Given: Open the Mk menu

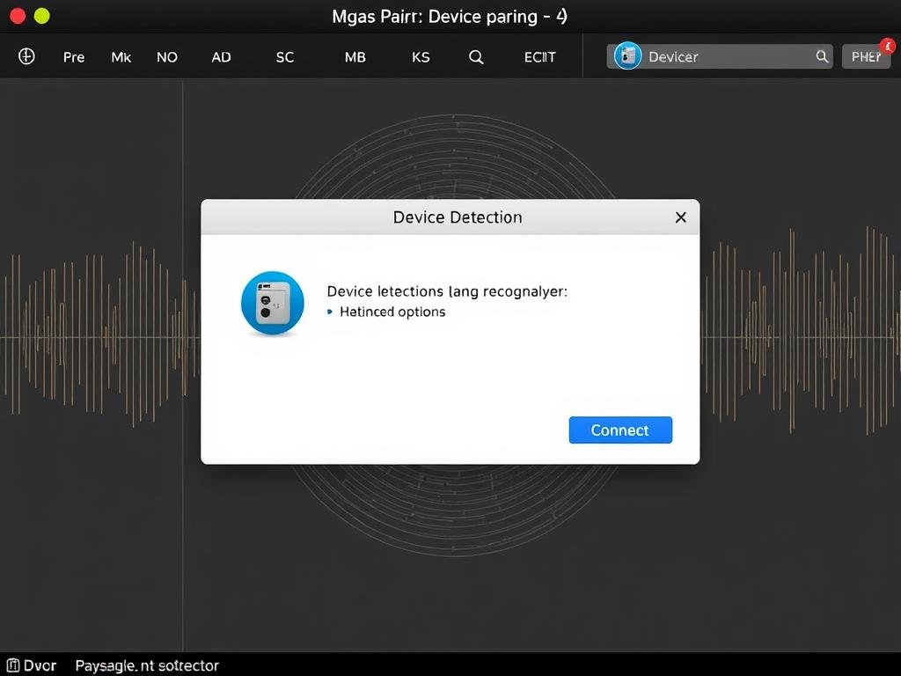Looking at the screenshot, I should 121,57.
